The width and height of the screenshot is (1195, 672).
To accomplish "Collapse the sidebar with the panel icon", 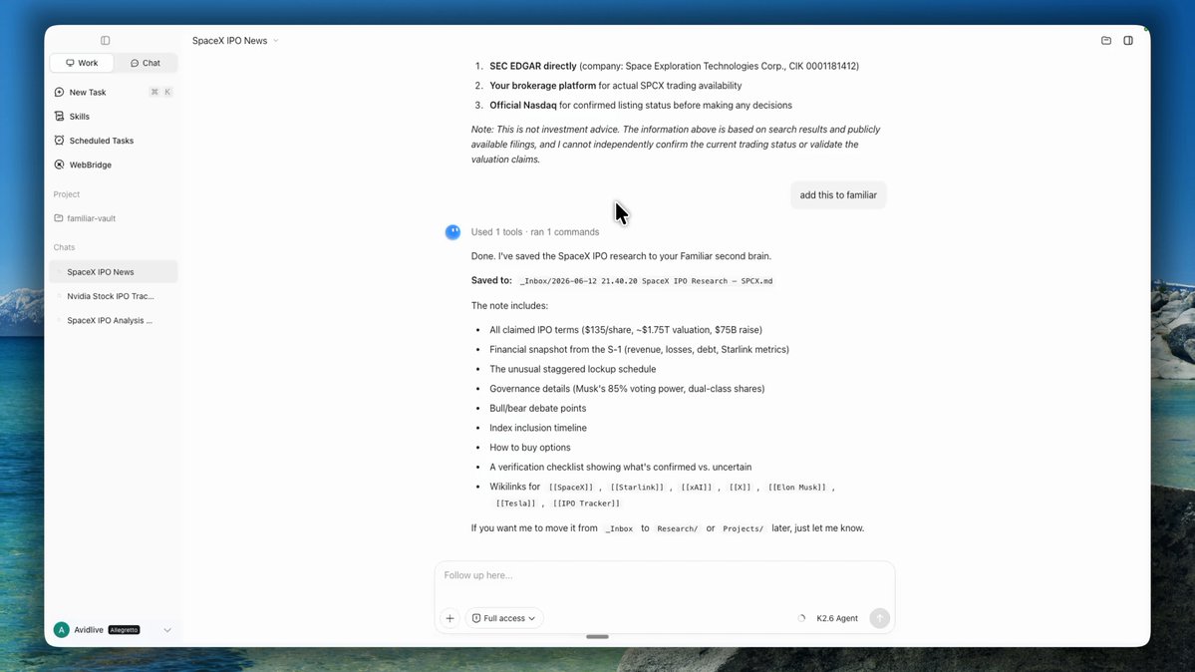I will point(106,41).
